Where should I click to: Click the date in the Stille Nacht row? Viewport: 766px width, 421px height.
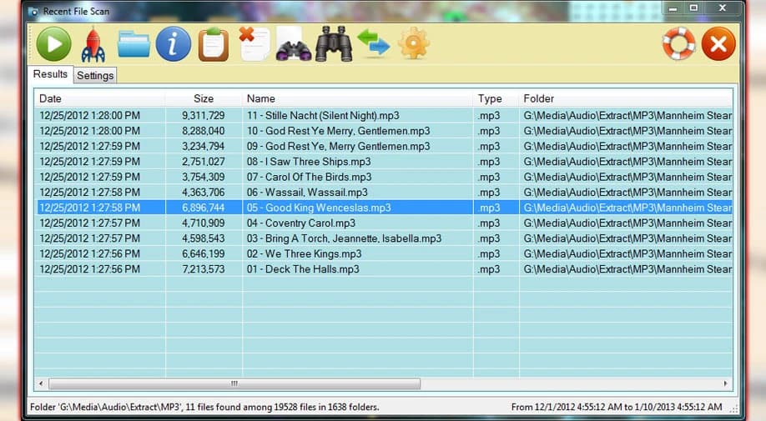[89, 116]
